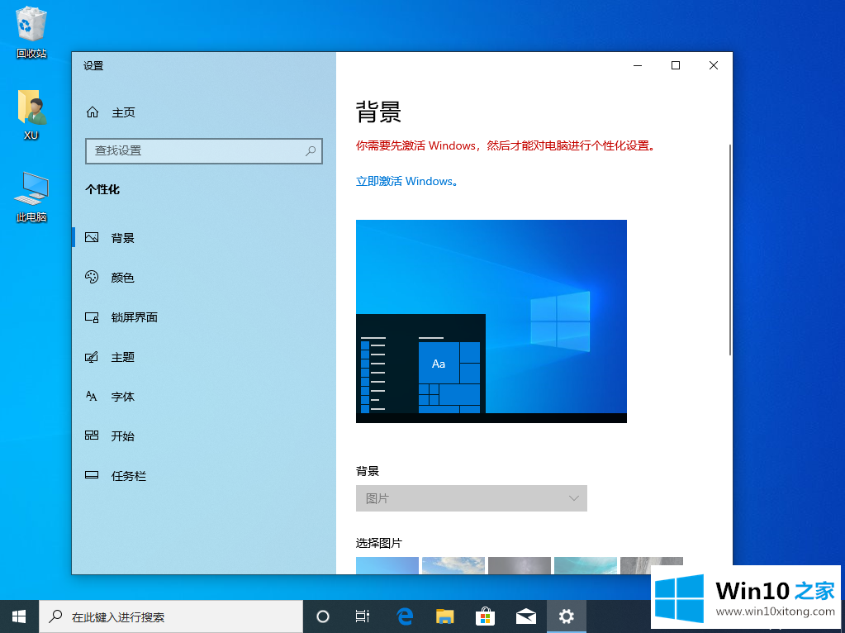Open Task View on the taskbar

pyautogui.click(x=362, y=616)
